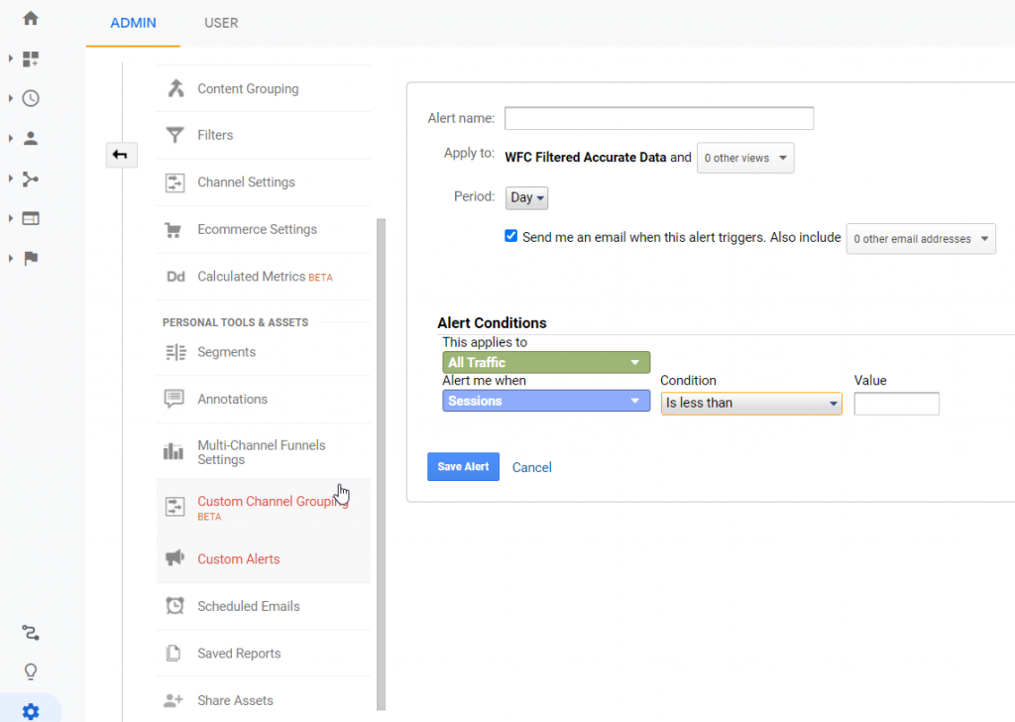Uncheck the send me an email checkbox
Viewport: 1015px width, 722px height.
pos(510,236)
